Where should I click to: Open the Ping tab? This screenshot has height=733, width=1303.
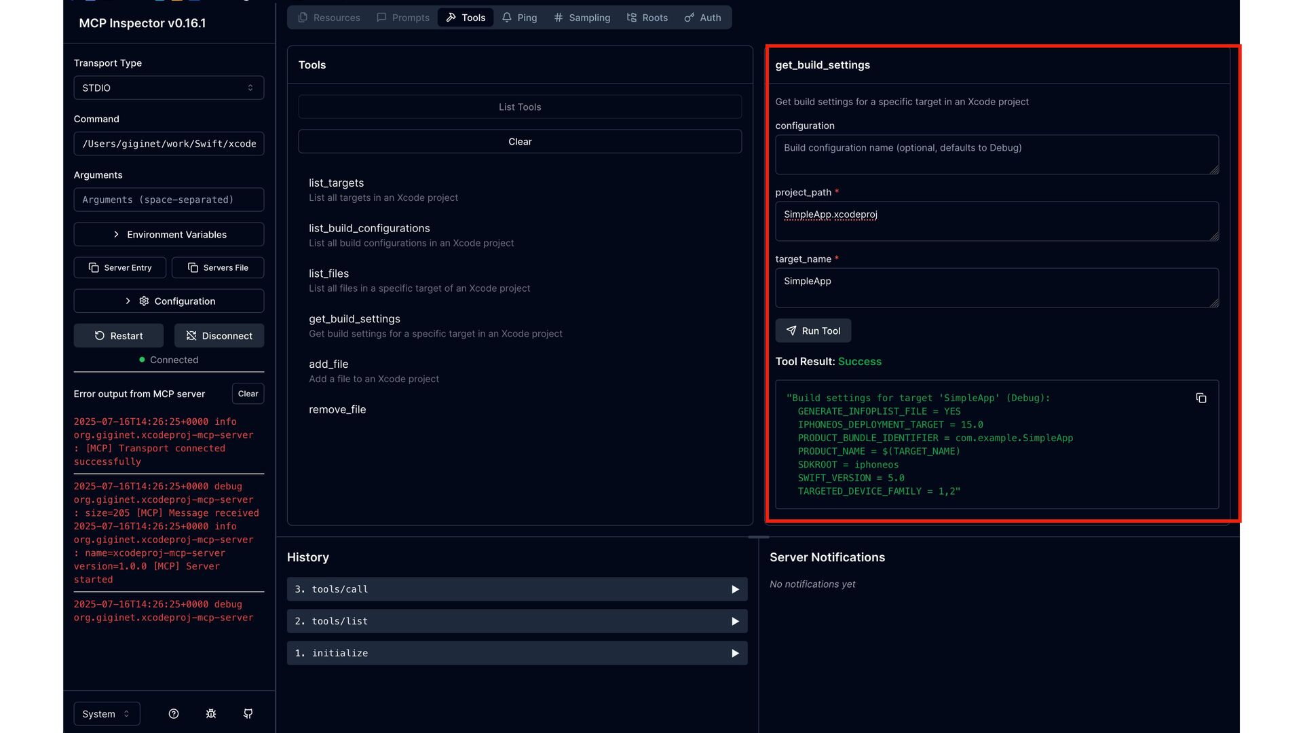click(x=520, y=18)
